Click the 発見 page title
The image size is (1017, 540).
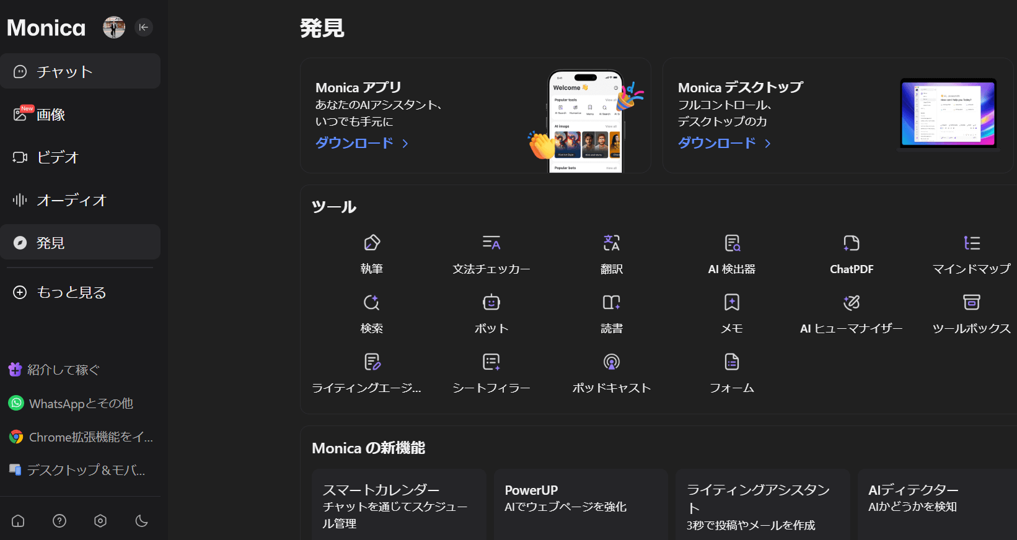tap(322, 28)
